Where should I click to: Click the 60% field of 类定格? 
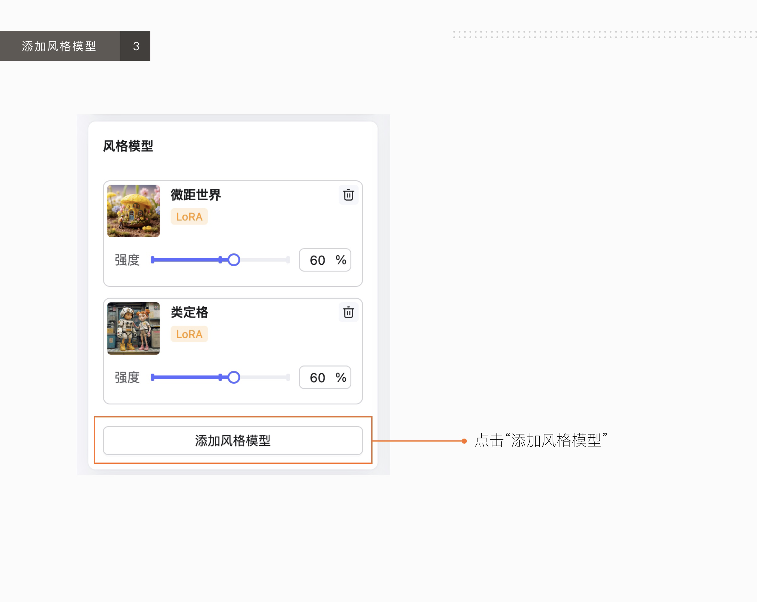[325, 378]
